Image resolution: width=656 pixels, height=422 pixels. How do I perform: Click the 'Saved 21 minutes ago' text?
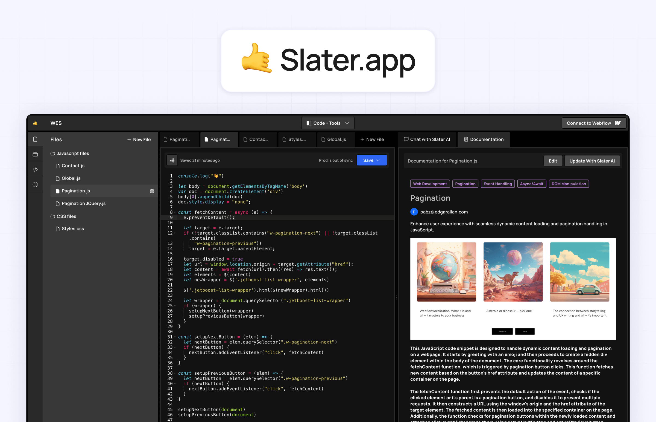coord(200,160)
